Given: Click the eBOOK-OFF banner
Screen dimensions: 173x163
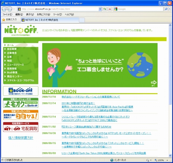Looking at the screenshot, I should [x=21, y=91].
